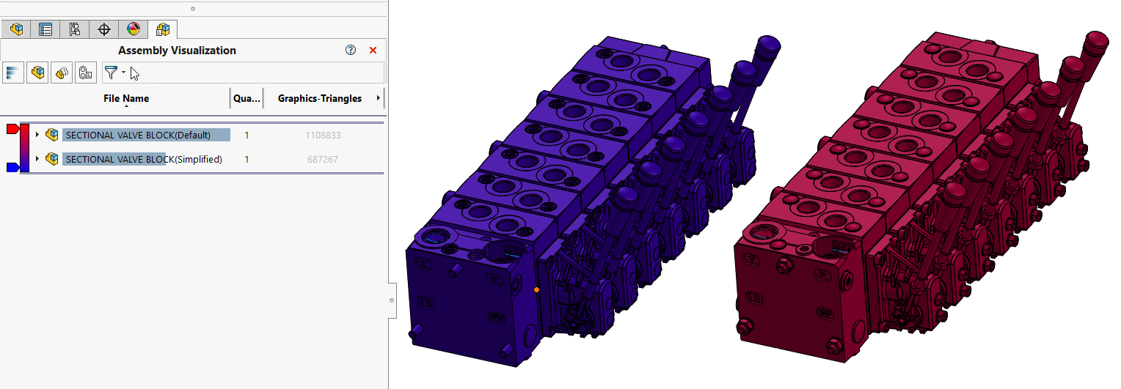The height and width of the screenshot is (389, 1121).
Task: Click the performance analysis icon
Action: pos(86,73)
